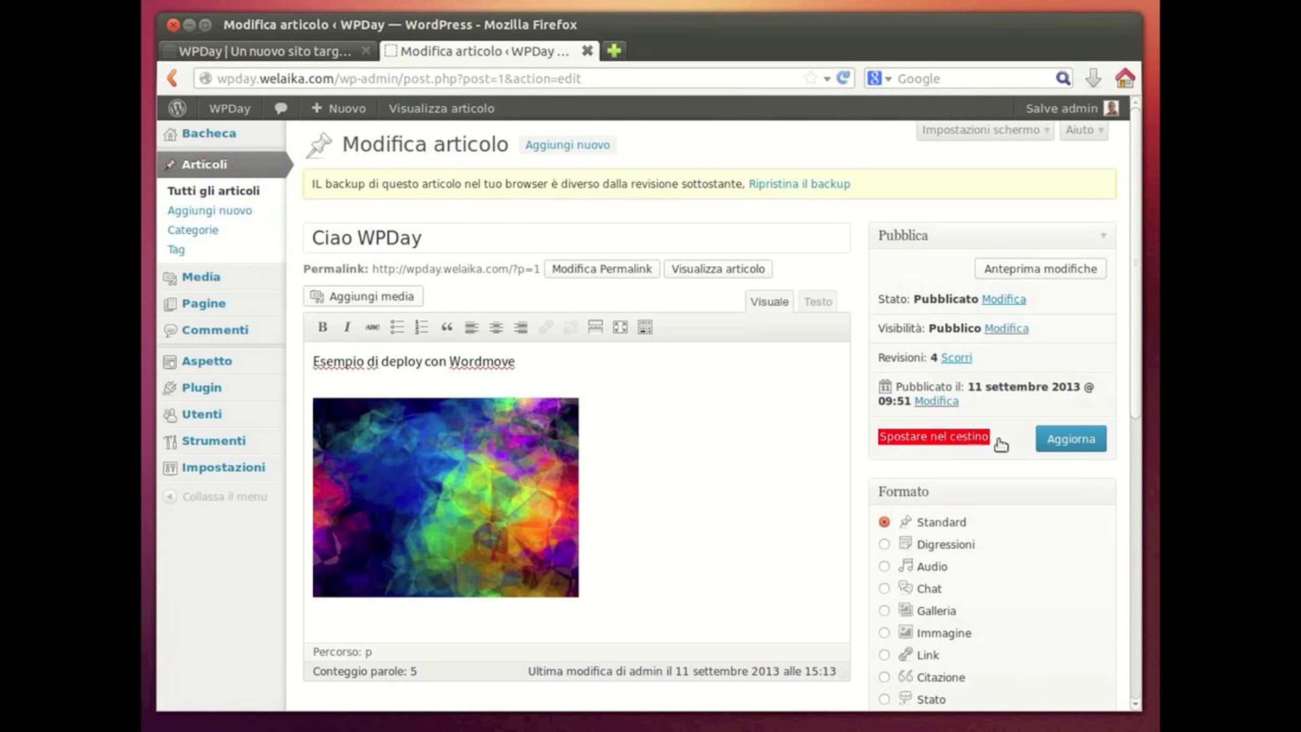Image resolution: width=1301 pixels, height=732 pixels.
Task: Select the Immagine post format
Action: coord(884,633)
